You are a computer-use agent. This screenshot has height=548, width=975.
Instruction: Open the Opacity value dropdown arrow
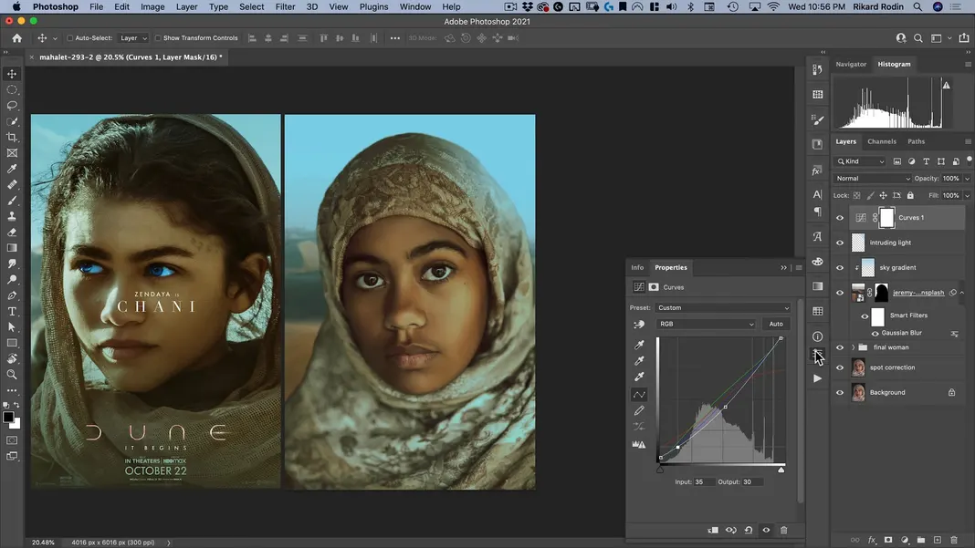(967, 179)
